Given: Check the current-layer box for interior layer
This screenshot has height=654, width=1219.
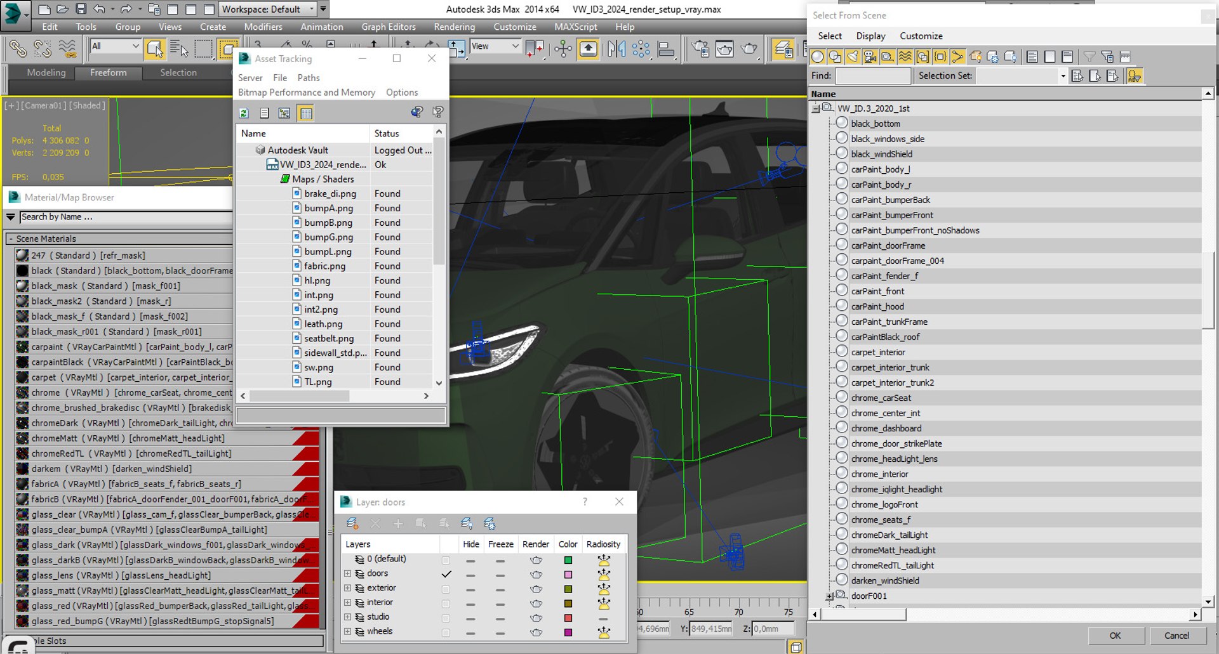Looking at the screenshot, I should tap(446, 604).
